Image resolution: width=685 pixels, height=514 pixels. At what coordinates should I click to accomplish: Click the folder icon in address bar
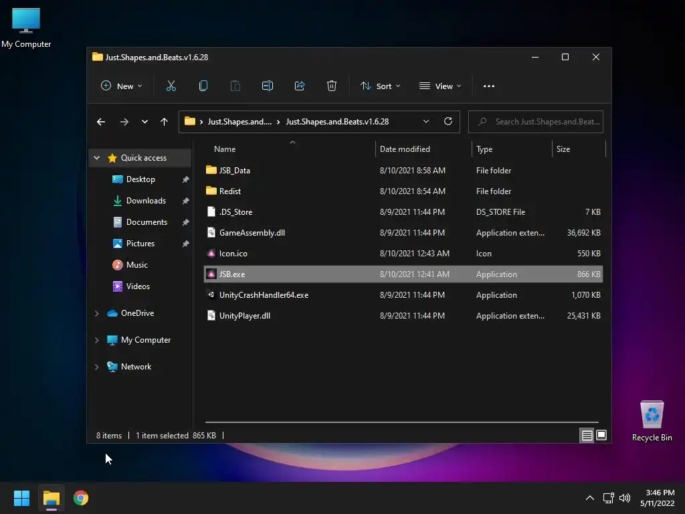coord(189,122)
